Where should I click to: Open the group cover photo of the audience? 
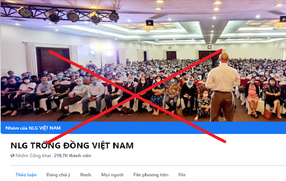pyautogui.click(x=143, y=61)
